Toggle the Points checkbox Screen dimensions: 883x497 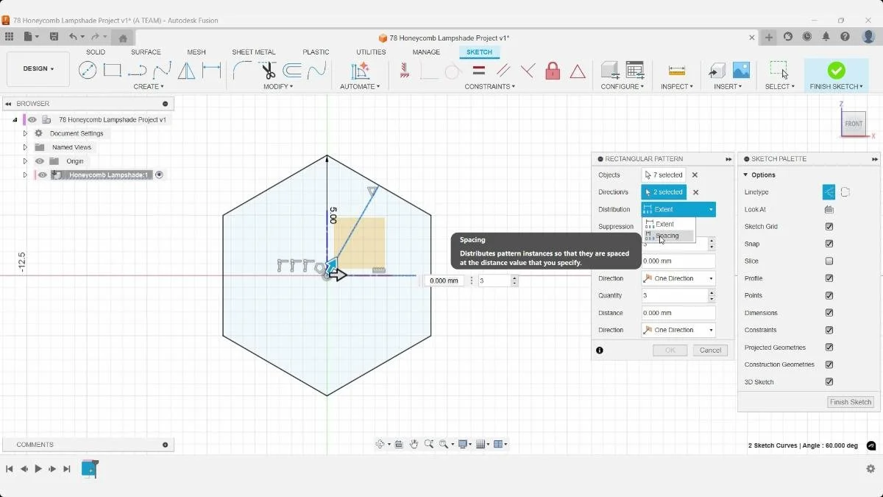[829, 296]
